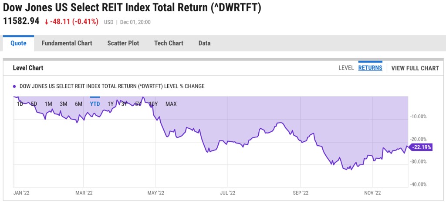The image size is (446, 207).
Task: Switch chart period to 1Y
Action: (111, 104)
